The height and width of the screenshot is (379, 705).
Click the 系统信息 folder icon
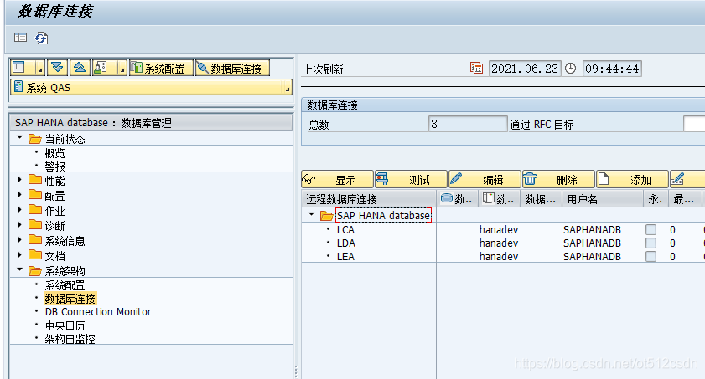(x=35, y=240)
